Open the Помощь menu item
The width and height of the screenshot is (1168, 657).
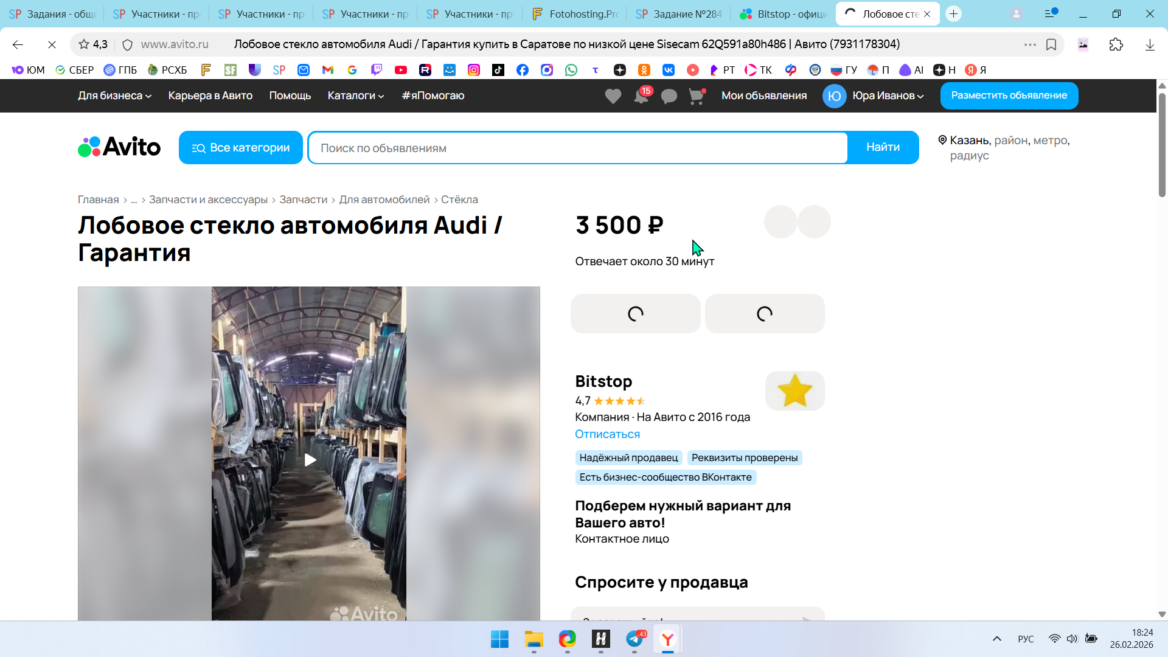click(290, 96)
